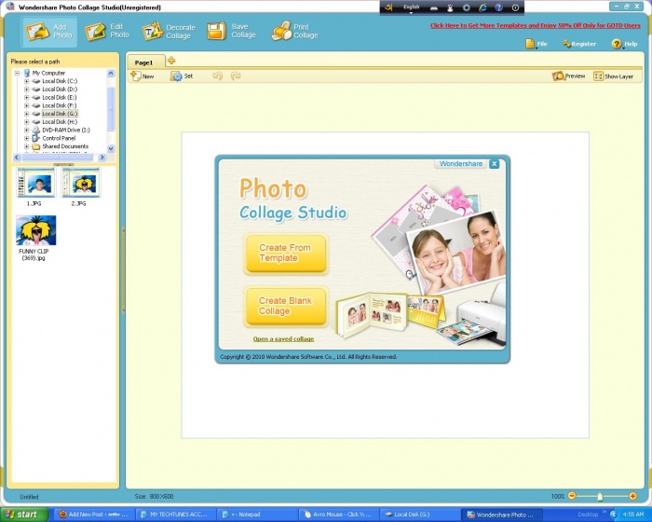Viewport: 652px width, 522px height.
Task: Expand Local Disk (C:) node
Action: point(27,81)
